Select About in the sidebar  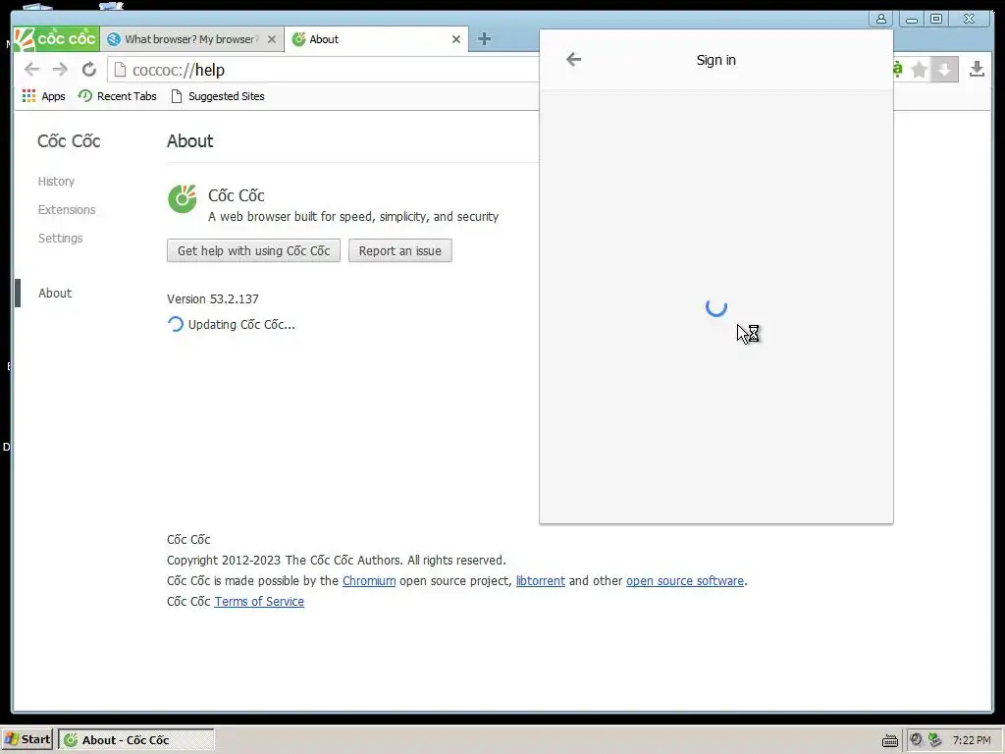tap(55, 293)
